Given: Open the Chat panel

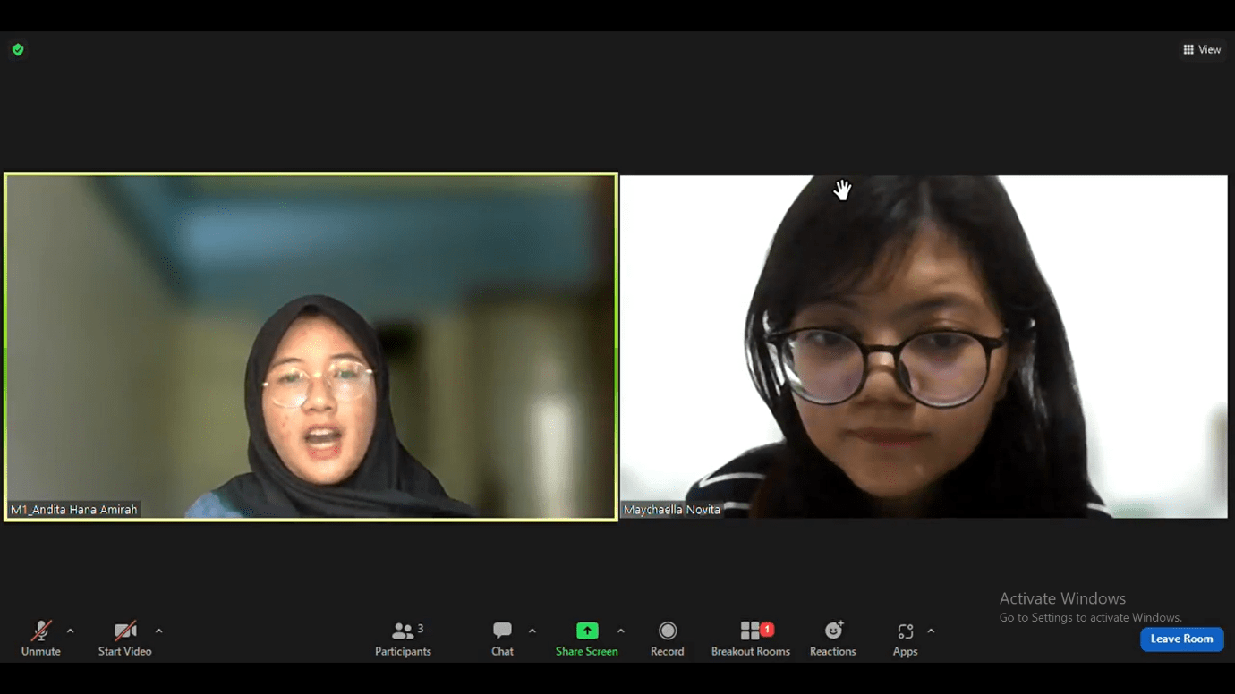Looking at the screenshot, I should tap(502, 639).
